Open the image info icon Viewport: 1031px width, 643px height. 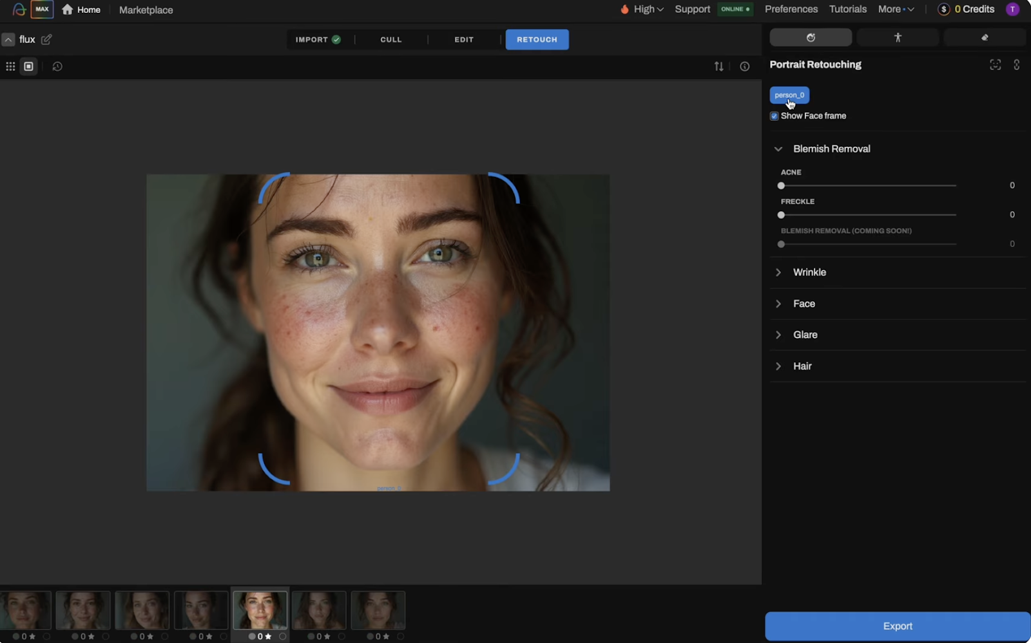[x=744, y=66]
